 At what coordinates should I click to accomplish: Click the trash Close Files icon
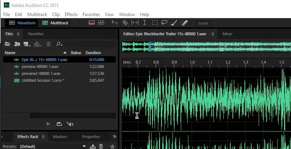[x=48, y=44]
